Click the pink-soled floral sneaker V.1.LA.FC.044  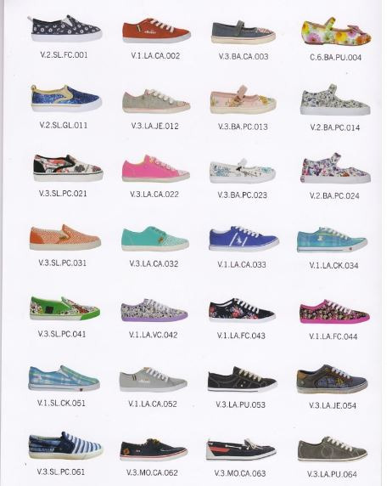point(334,312)
